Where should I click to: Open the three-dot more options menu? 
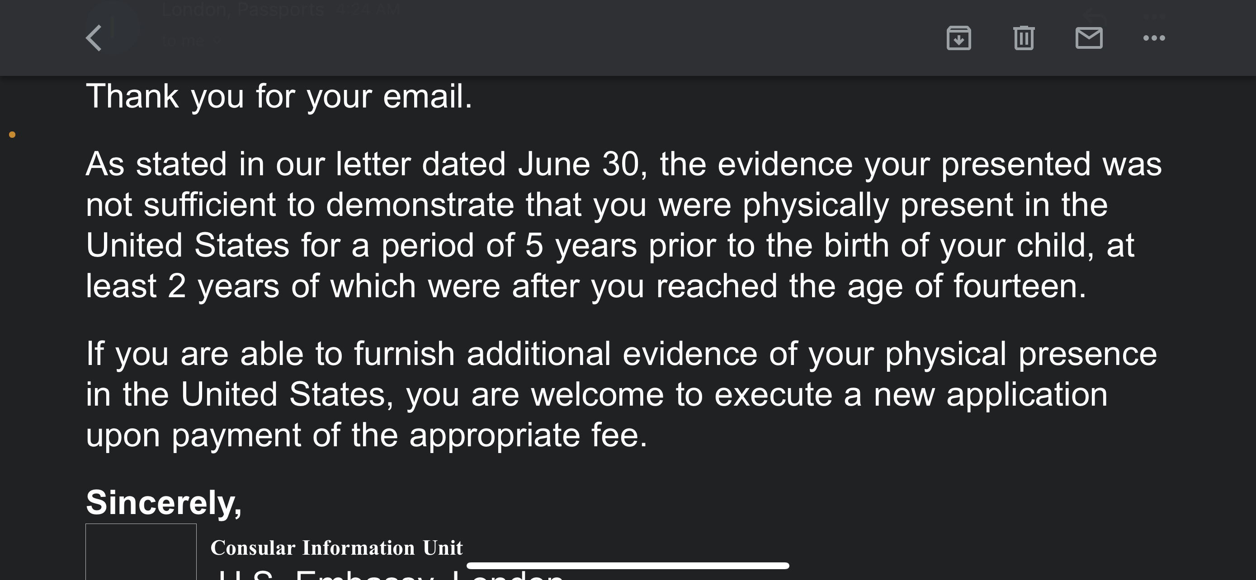(x=1154, y=38)
